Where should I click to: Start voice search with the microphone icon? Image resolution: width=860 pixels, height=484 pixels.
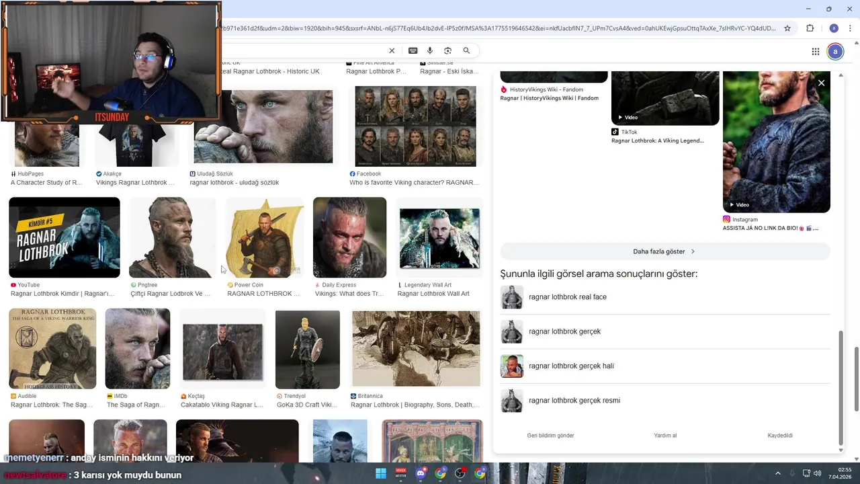(430, 50)
